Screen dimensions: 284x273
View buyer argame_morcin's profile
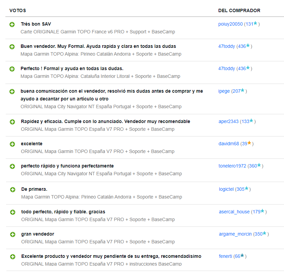click(x=235, y=234)
